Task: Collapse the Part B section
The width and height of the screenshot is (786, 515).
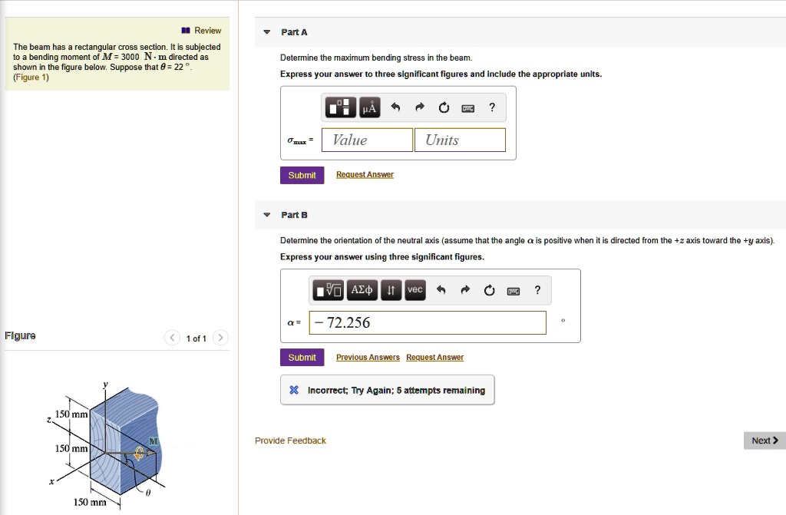Action: point(266,215)
